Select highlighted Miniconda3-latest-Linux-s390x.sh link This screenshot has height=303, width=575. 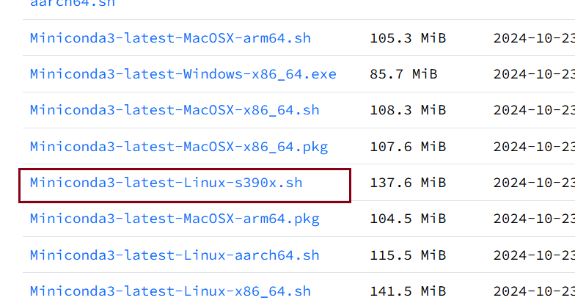166,183
